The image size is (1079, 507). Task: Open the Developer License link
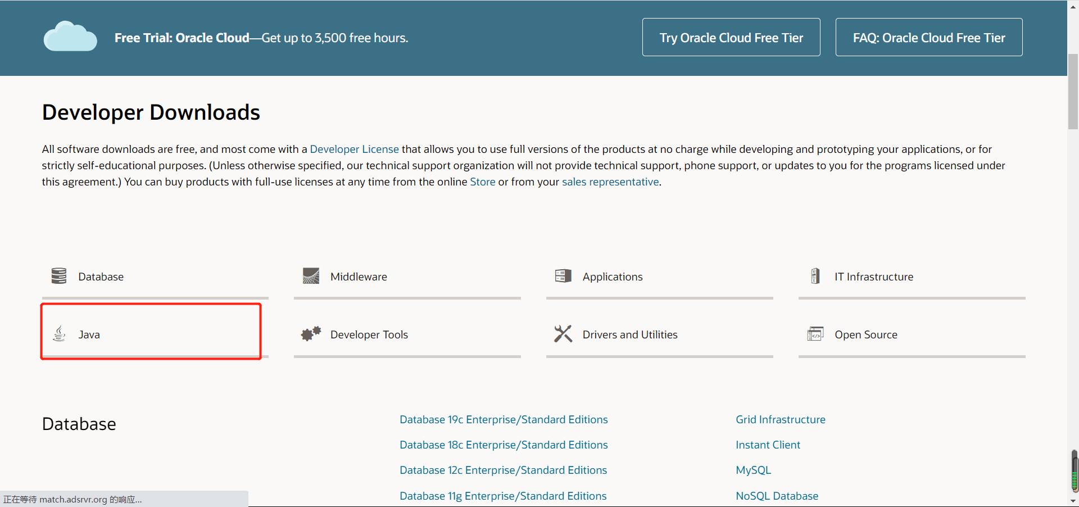tap(354, 149)
